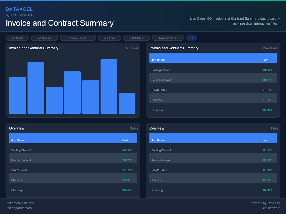Select Electrical row in right Overview table
This screenshot has height=214, width=286.
pos(213,180)
